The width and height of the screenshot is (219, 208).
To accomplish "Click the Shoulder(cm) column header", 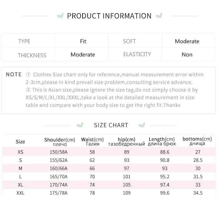I will point(60,141).
